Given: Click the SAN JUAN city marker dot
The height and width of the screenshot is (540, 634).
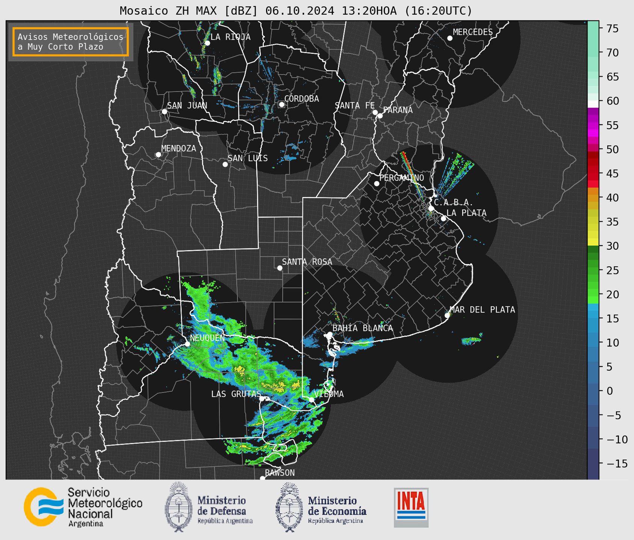Looking at the screenshot, I should (164, 112).
